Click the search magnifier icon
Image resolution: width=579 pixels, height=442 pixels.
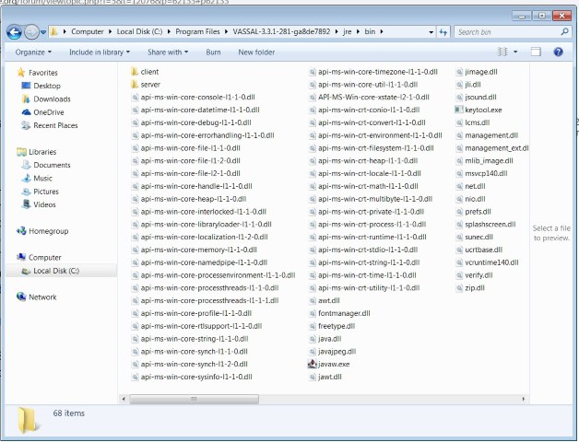[x=564, y=32]
